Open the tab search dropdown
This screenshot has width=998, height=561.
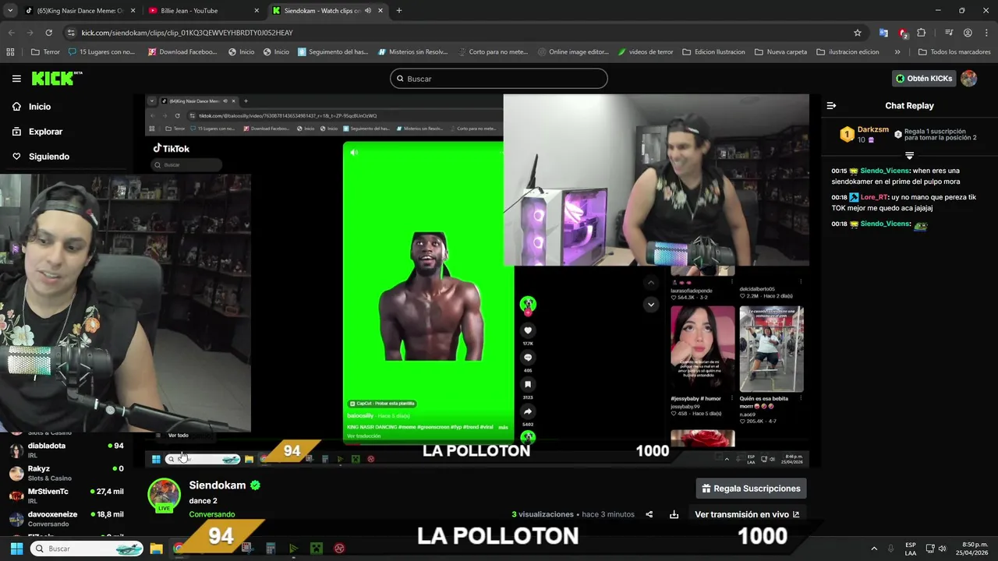click(10, 11)
